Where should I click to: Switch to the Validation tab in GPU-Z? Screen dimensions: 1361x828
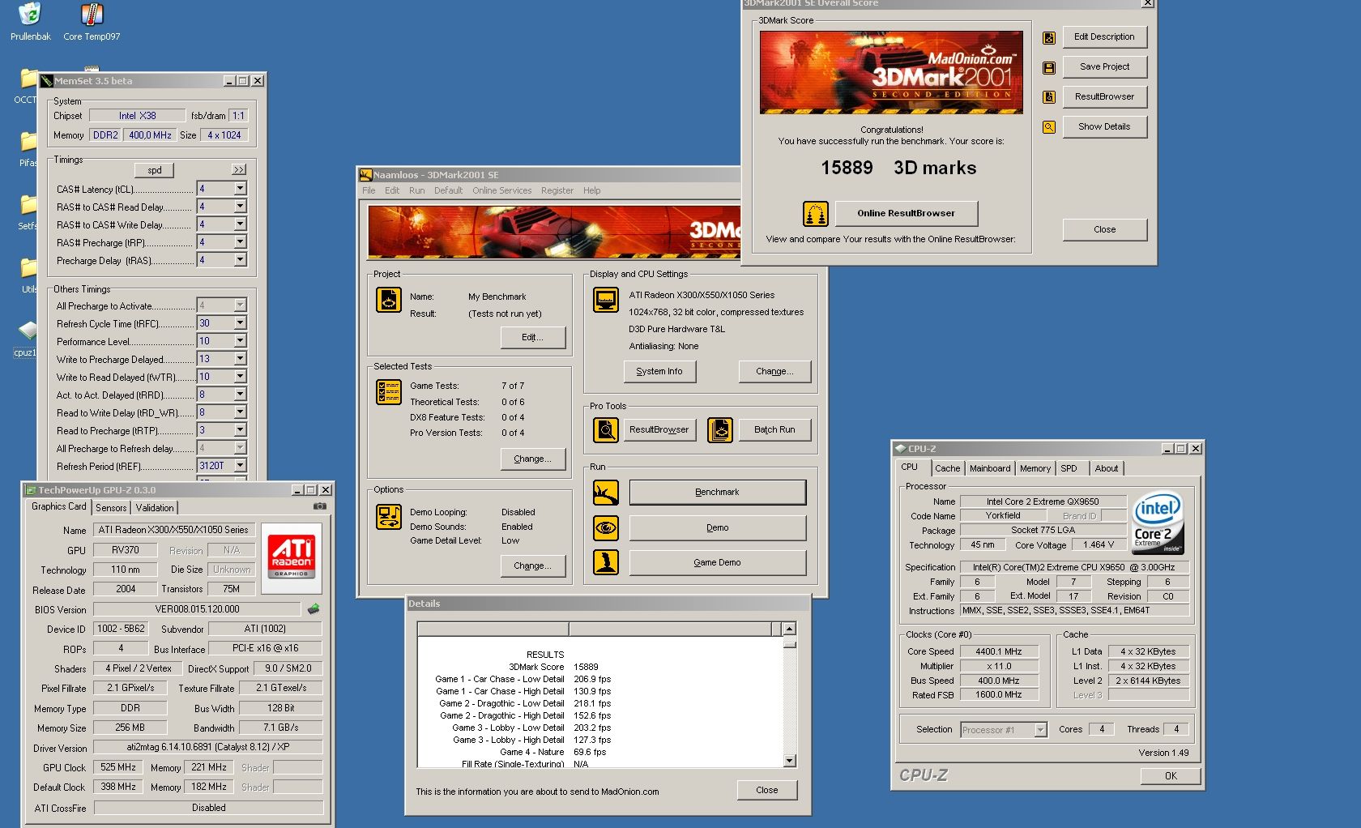point(155,508)
